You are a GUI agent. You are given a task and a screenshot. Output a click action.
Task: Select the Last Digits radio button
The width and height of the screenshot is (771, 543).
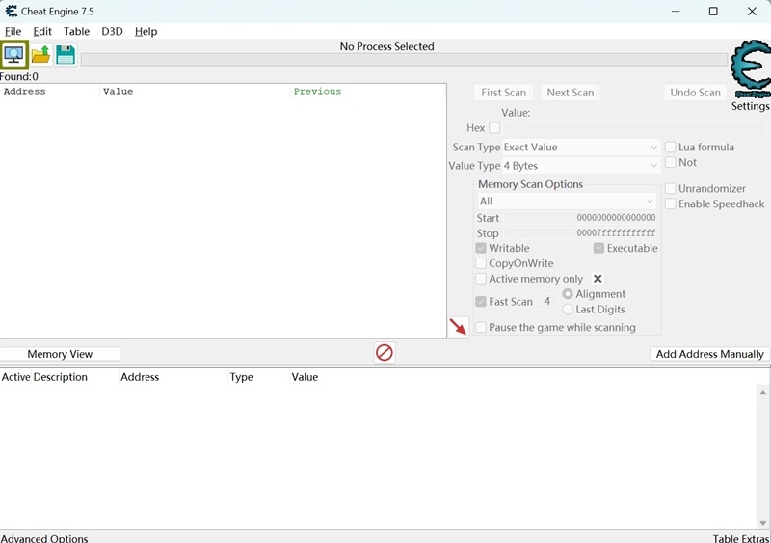click(x=568, y=310)
